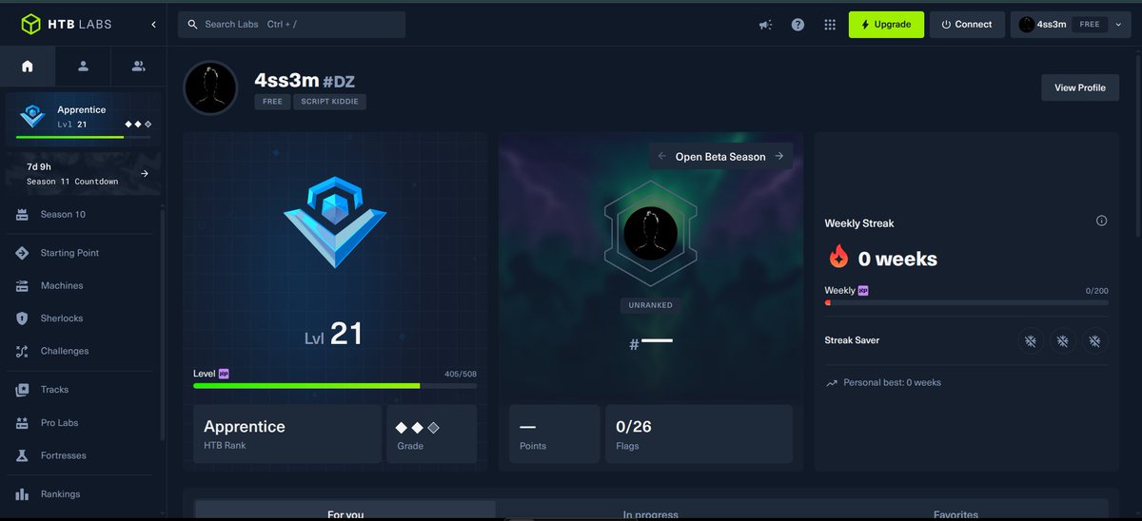Navigate to Challenges label

[x=65, y=352]
